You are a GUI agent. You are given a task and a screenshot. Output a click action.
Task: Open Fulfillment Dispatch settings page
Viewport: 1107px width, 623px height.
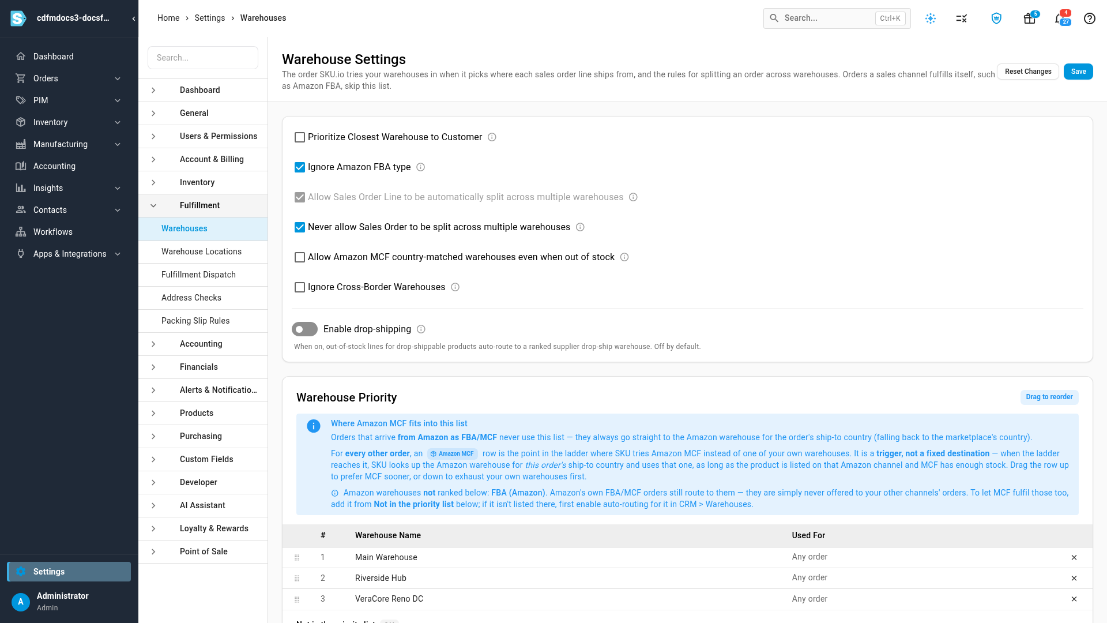point(203,275)
